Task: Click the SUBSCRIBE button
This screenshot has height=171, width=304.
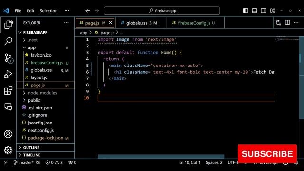Action: pos(267,154)
